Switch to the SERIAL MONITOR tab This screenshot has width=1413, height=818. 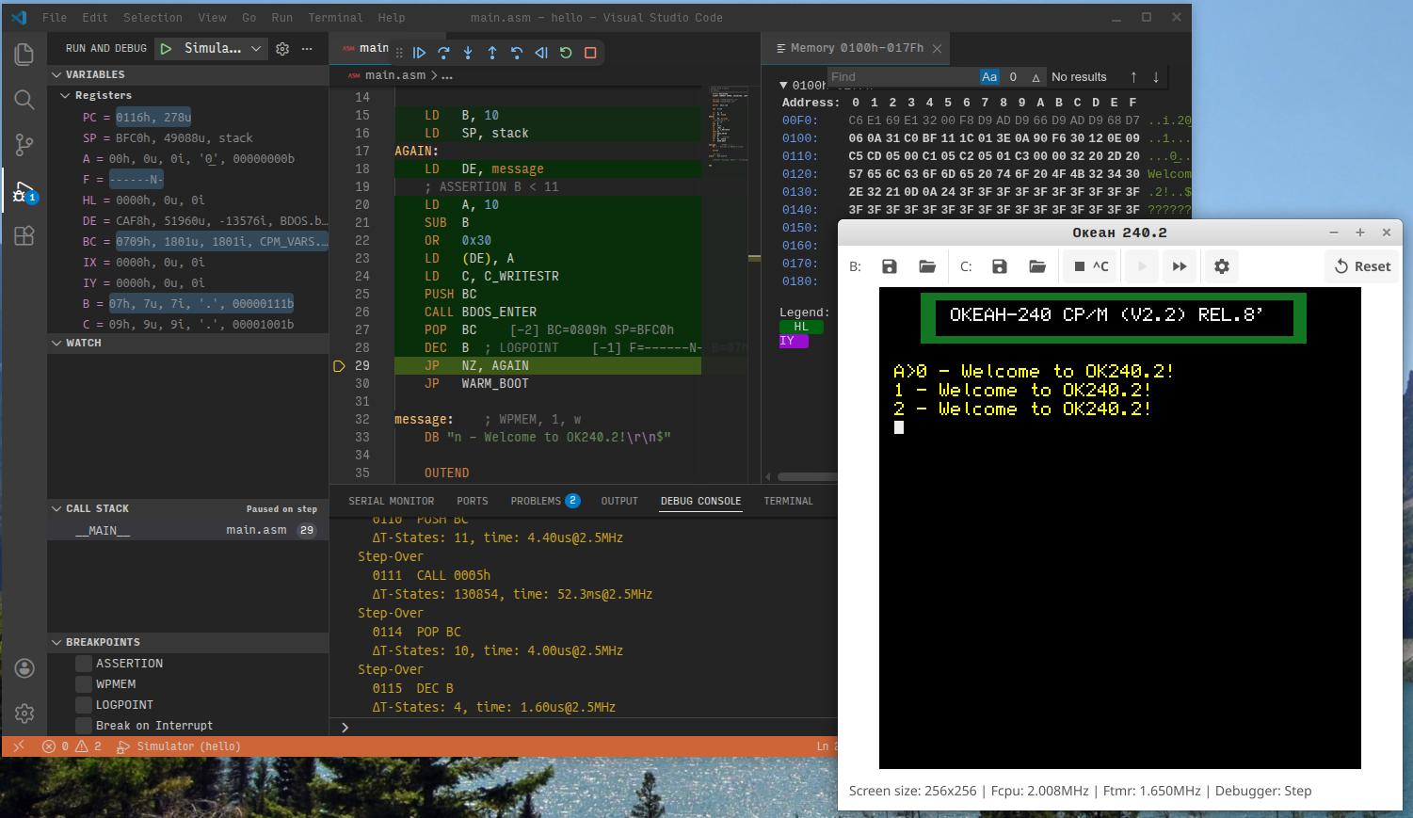coord(391,500)
